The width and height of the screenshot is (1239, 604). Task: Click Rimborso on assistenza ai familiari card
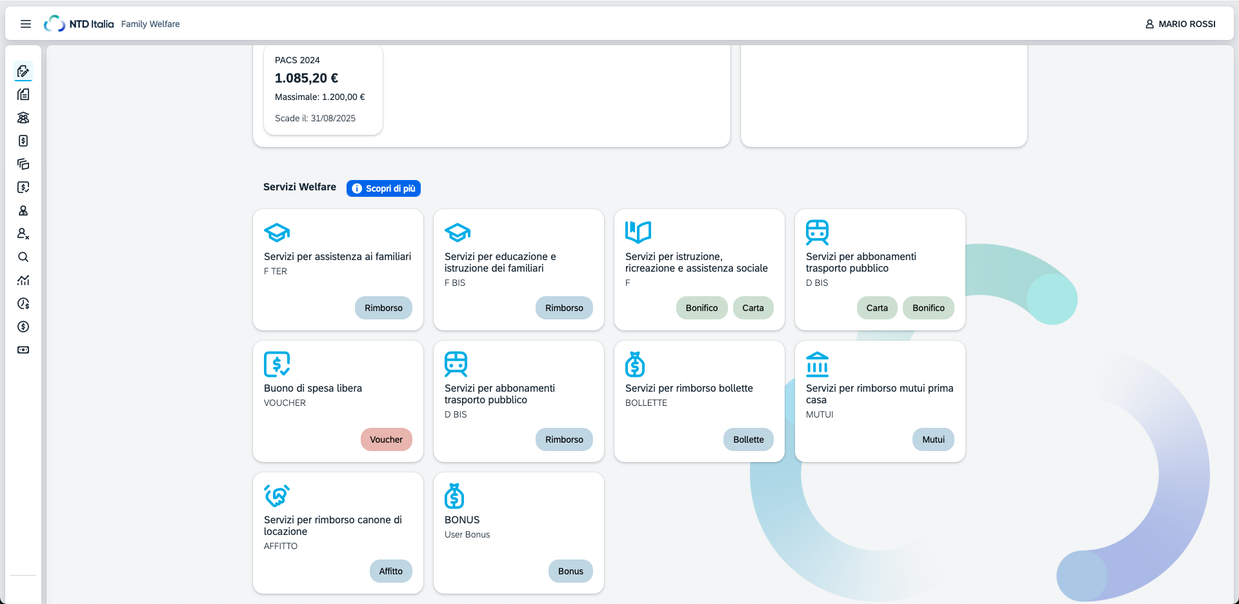coord(383,308)
